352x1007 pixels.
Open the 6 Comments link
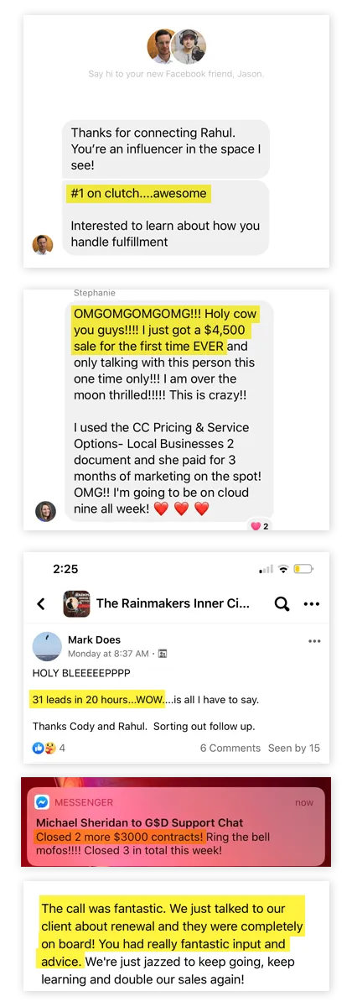[x=230, y=748]
